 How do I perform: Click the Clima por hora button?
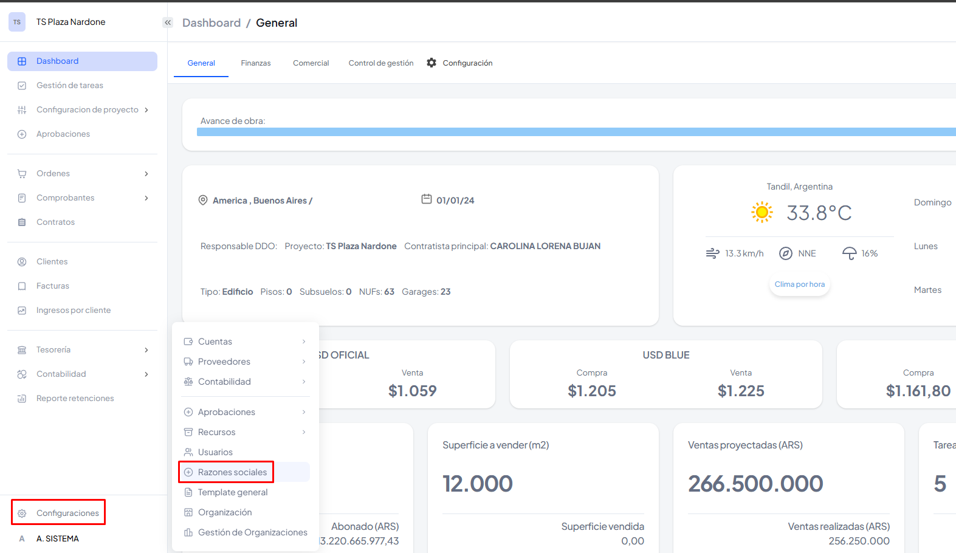point(800,284)
